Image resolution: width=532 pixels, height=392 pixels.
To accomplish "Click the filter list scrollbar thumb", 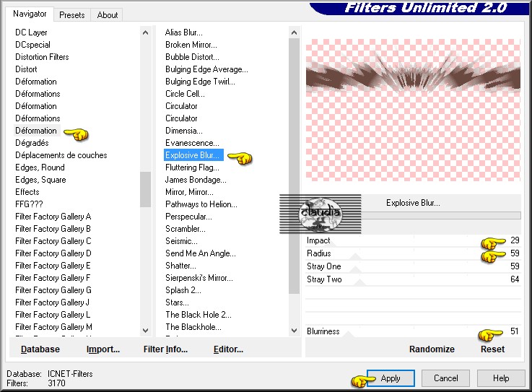I will click(295, 165).
